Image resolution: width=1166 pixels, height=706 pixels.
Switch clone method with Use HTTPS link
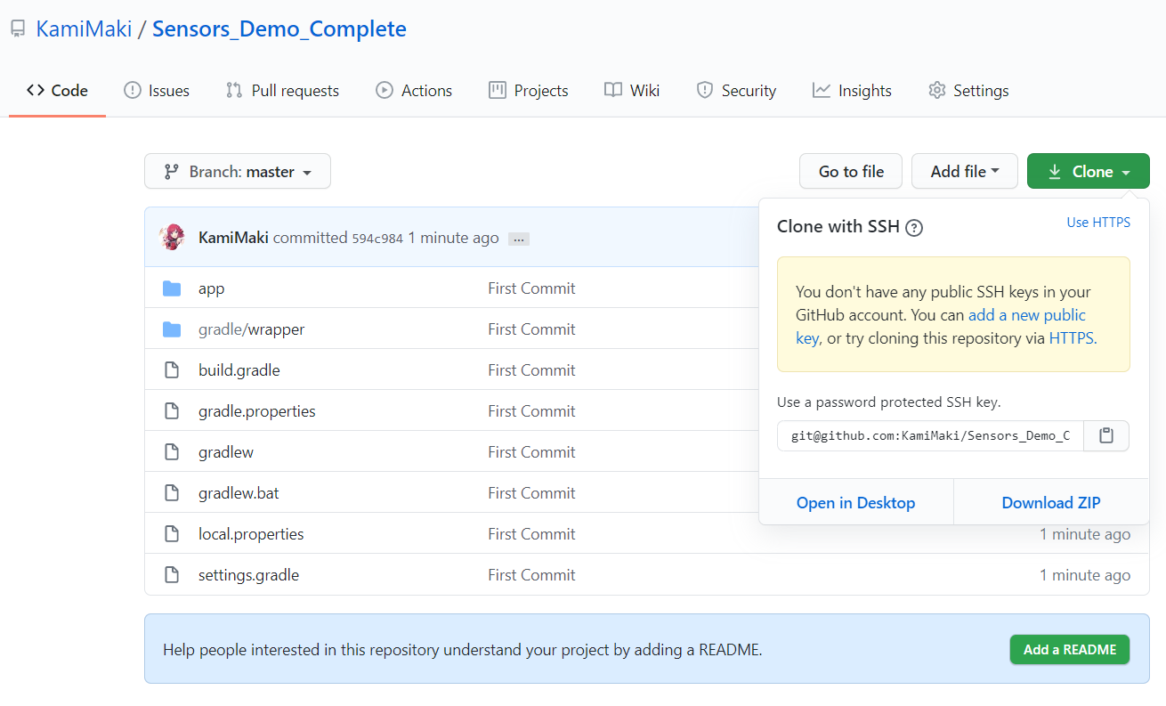1097,223
